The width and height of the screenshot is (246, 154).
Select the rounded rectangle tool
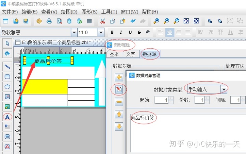[8, 76]
